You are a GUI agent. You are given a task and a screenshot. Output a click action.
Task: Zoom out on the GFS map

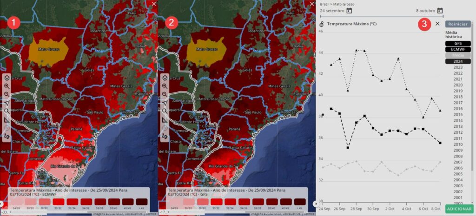pos(165,95)
